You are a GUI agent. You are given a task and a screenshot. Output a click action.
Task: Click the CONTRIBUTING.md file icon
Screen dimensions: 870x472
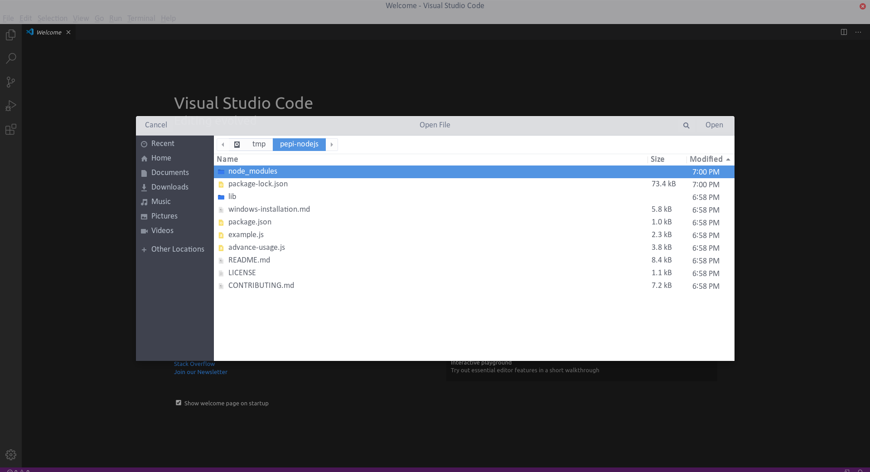(221, 286)
